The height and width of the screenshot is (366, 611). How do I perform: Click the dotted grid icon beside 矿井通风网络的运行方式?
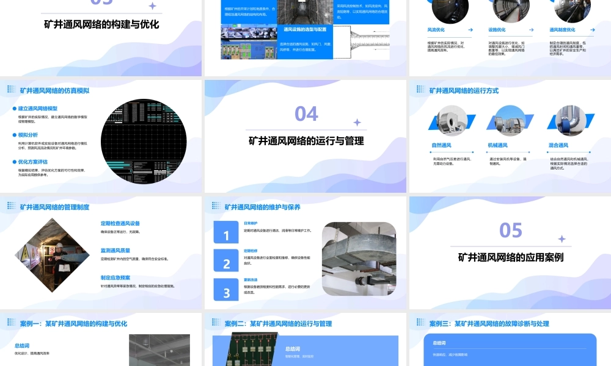pyautogui.click(x=420, y=90)
